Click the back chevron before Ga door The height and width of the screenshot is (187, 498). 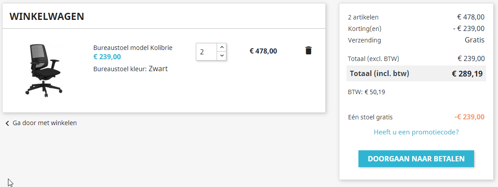tap(7, 123)
